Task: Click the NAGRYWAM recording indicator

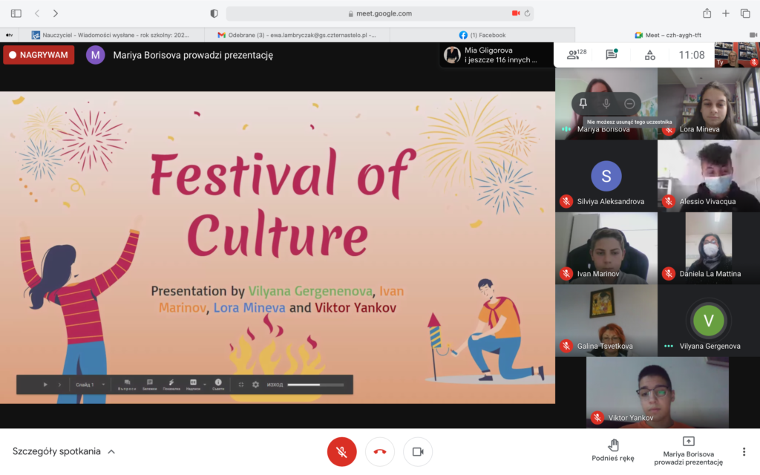Action: [x=39, y=55]
